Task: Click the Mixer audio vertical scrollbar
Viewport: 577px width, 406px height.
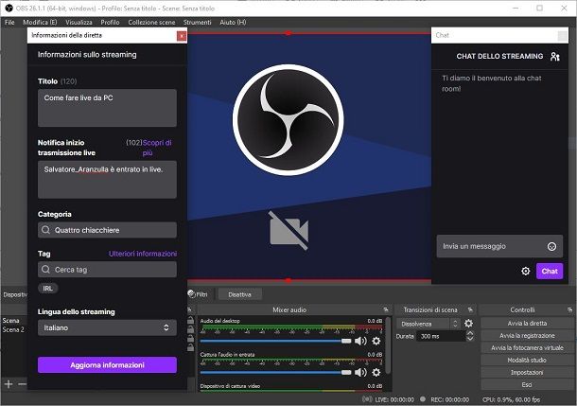Action: click(388, 344)
